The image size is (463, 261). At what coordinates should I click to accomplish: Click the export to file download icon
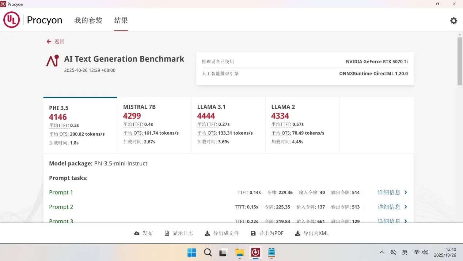[x=207, y=233]
